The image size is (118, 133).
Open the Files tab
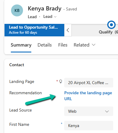tap(63, 45)
